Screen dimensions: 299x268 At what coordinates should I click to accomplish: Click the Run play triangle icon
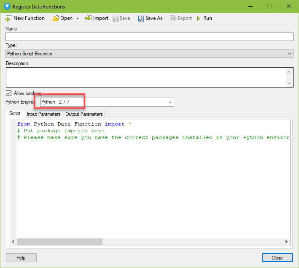coord(199,18)
